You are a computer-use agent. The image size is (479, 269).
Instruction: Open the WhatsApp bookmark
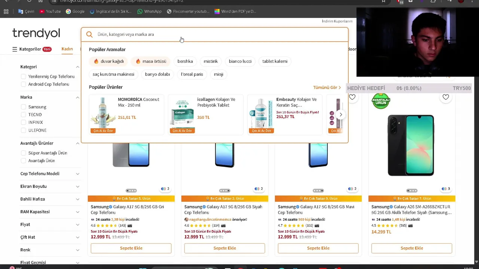[150, 12]
